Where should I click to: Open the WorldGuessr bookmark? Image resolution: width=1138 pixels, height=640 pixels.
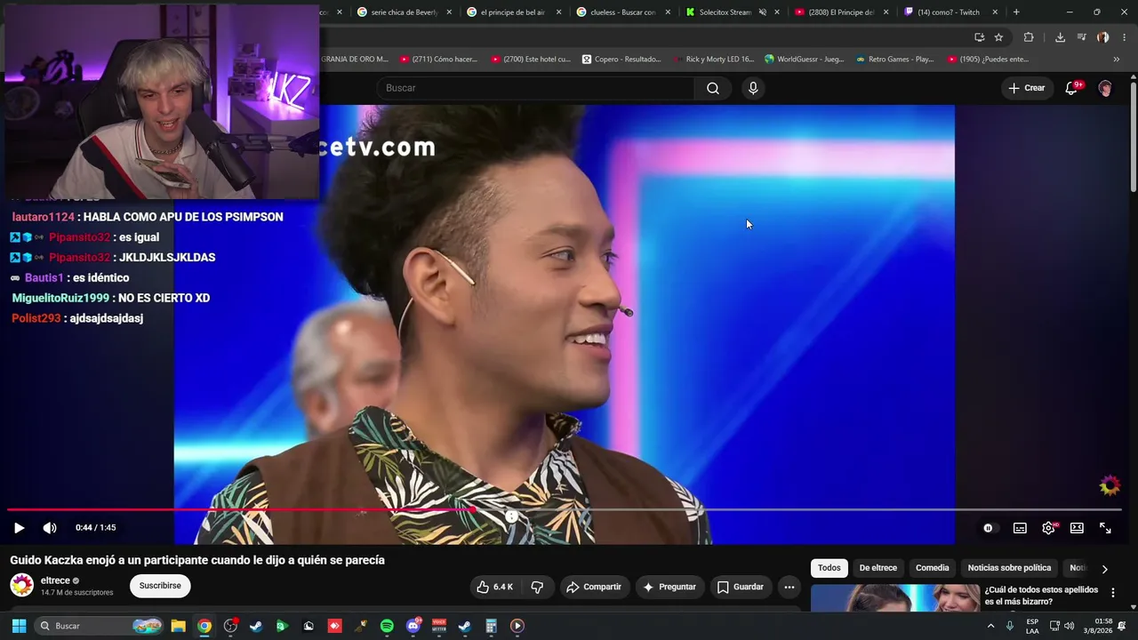(804, 60)
